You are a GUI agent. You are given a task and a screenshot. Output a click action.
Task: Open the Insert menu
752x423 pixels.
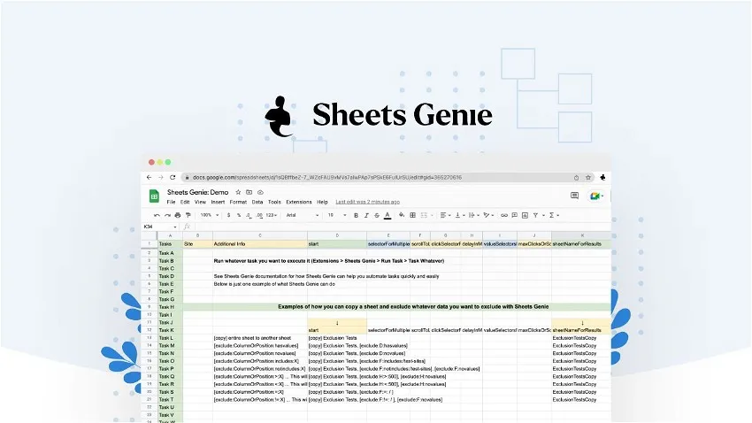[x=218, y=202]
